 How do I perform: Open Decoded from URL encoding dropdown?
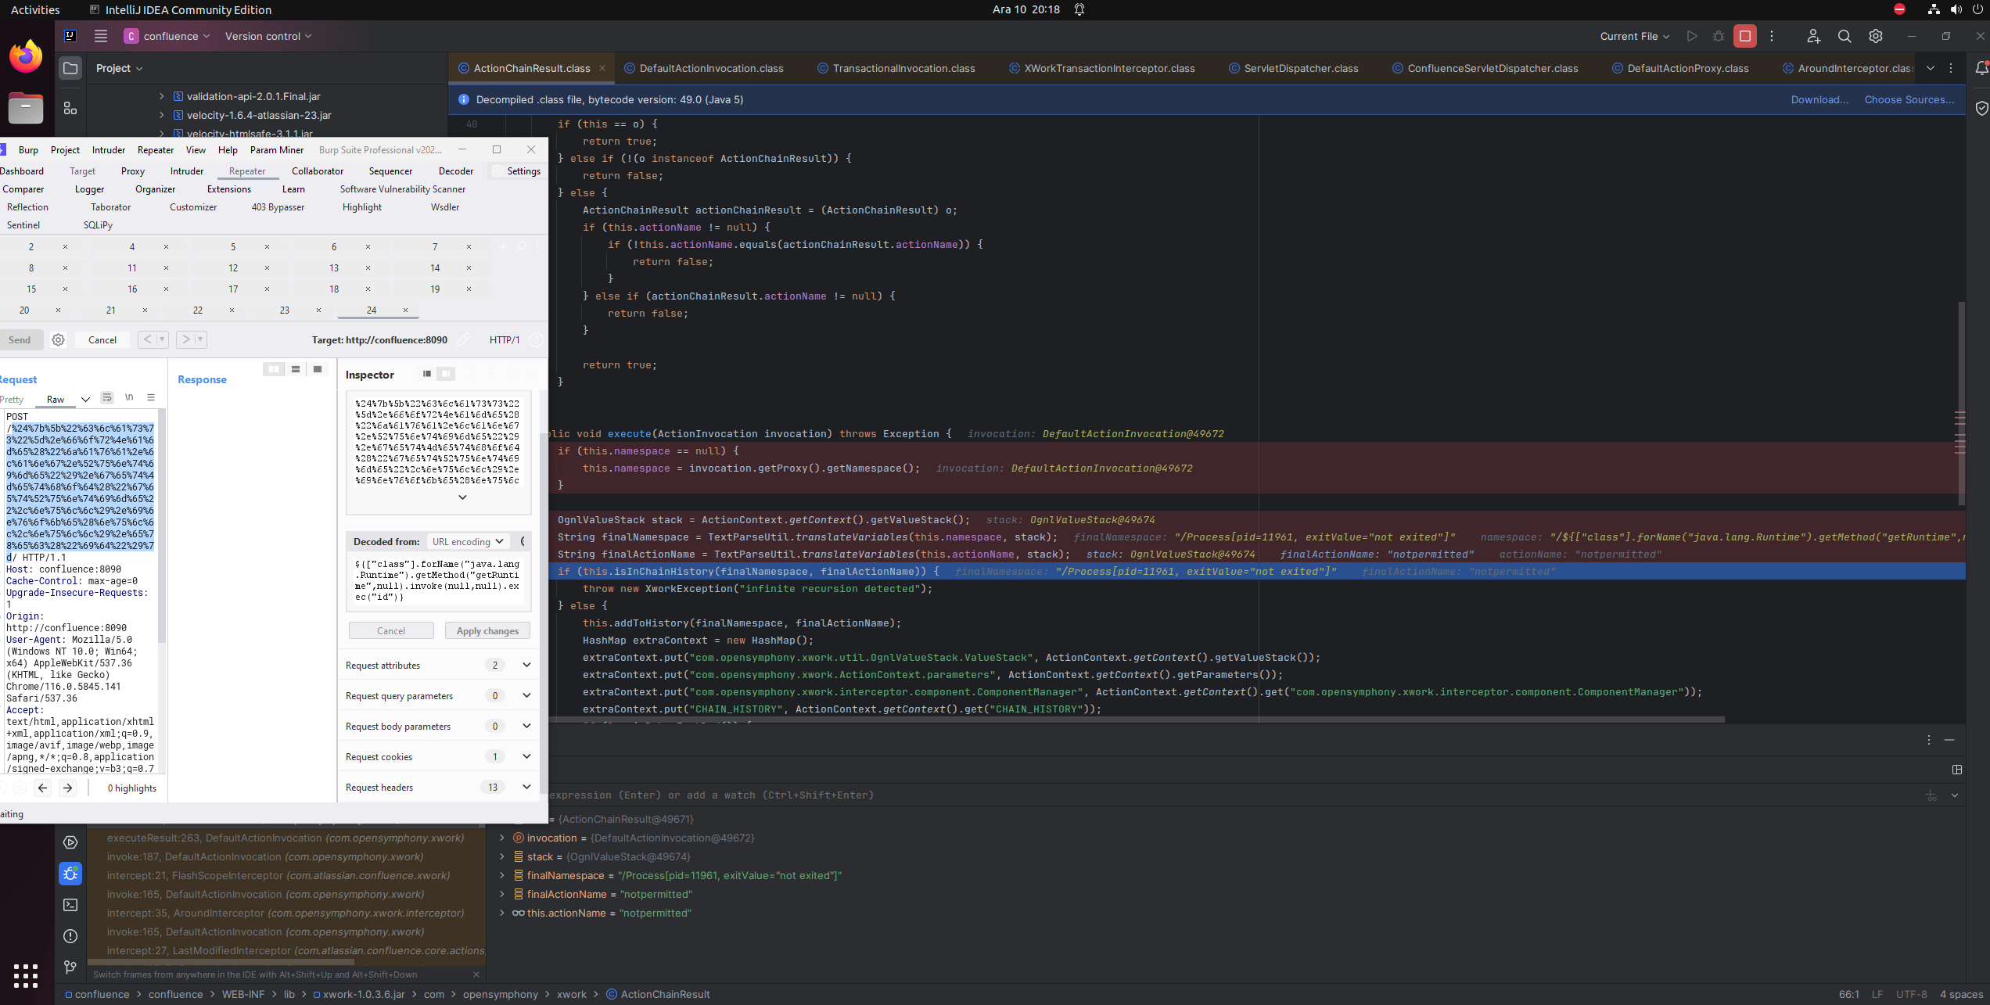point(468,541)
